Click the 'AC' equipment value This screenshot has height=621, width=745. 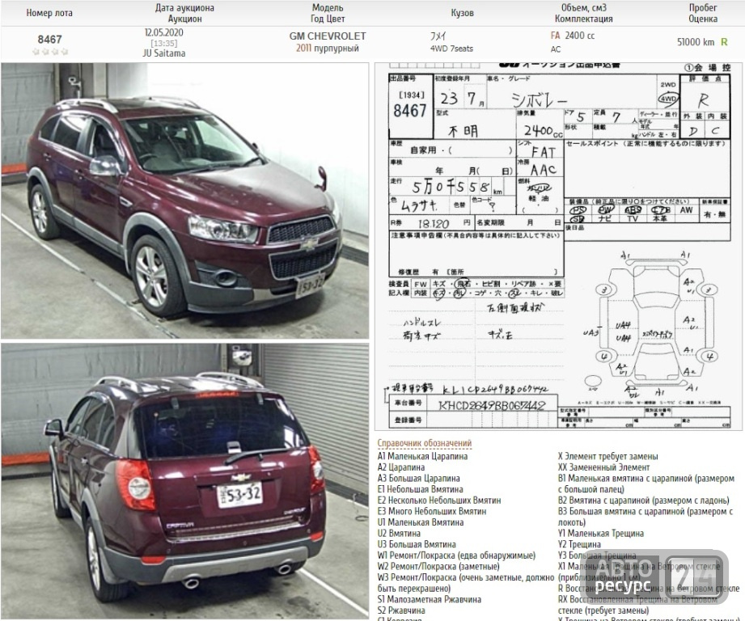pos(556,49)
